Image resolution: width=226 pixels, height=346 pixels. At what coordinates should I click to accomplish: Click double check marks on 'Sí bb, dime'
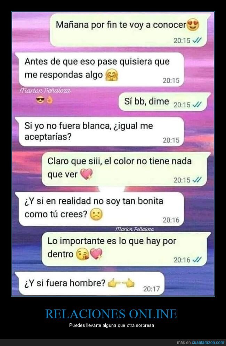pos(197,105)
